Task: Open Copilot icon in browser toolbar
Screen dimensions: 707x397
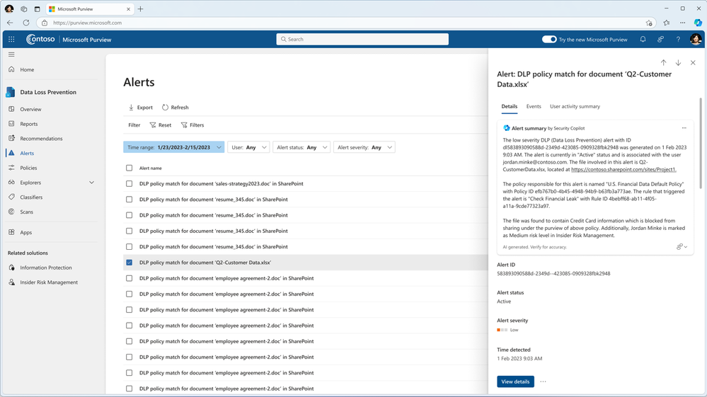Action: [698, 23]
